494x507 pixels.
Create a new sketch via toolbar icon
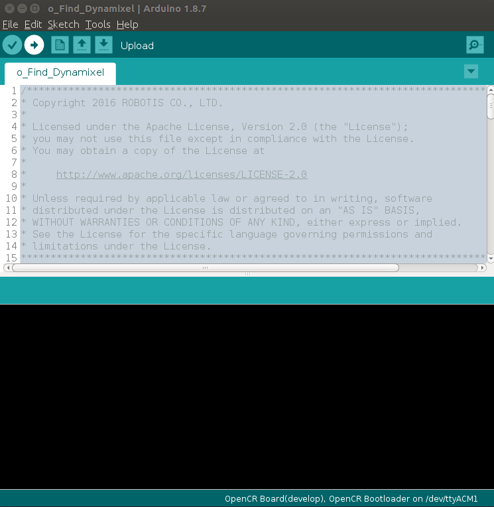(x=60, y=45)
